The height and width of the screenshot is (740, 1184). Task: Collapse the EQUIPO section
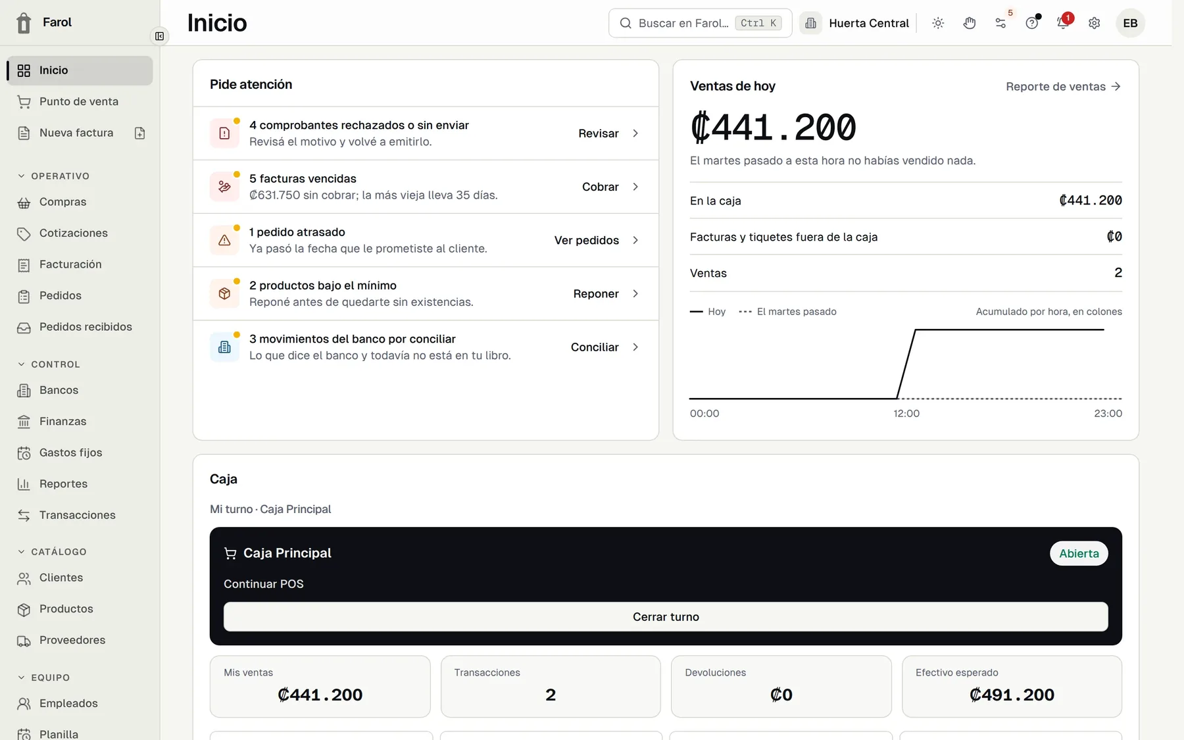click(43, 678)
